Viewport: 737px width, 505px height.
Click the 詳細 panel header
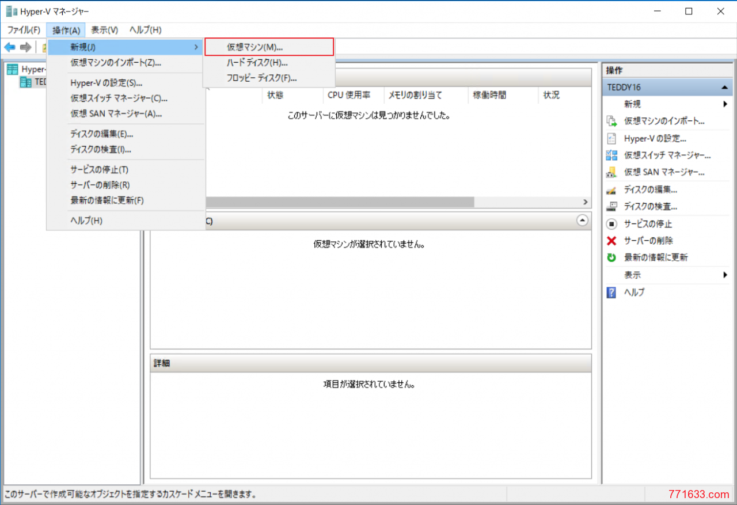tap(371, 363)
